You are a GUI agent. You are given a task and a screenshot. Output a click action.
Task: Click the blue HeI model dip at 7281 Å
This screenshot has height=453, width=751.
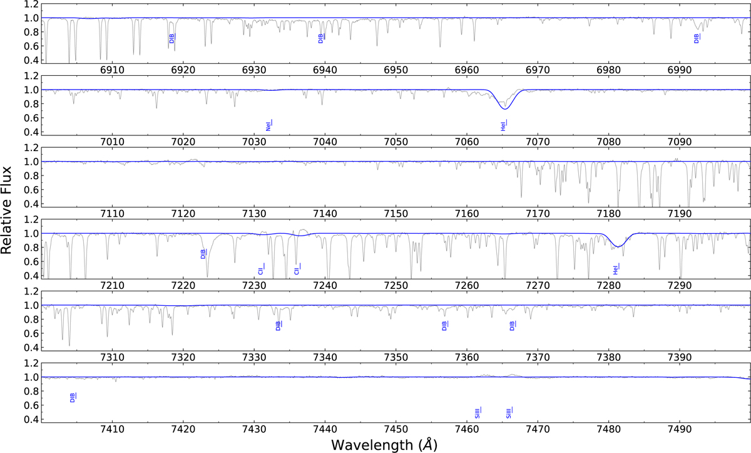pyautogui.click(x=618, y=246)
